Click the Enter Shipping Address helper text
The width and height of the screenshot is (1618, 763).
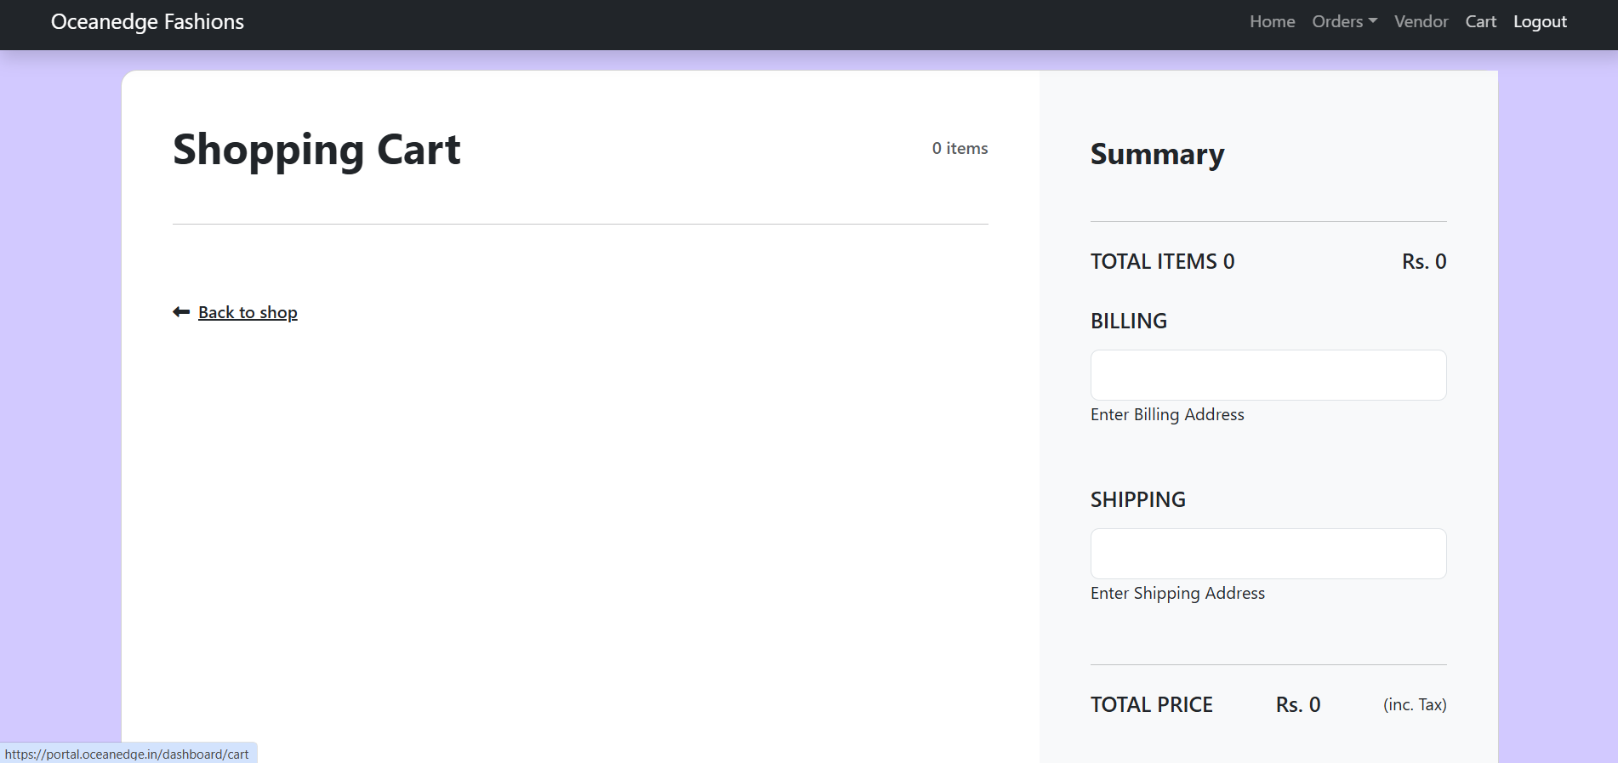coord(1177,594)
